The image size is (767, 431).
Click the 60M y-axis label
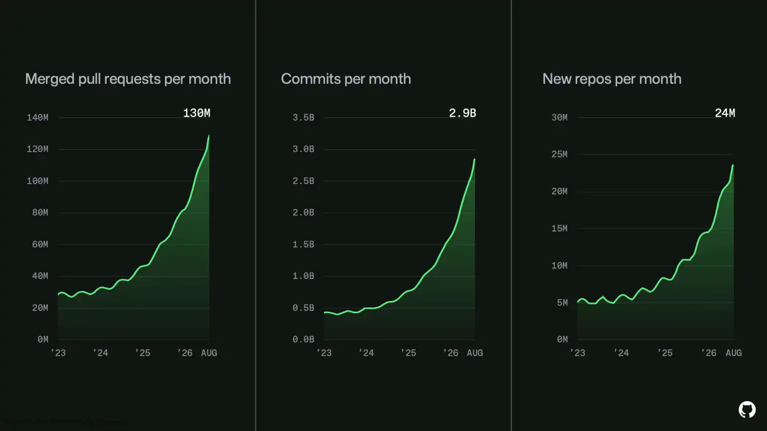click(x=40, y=244)
